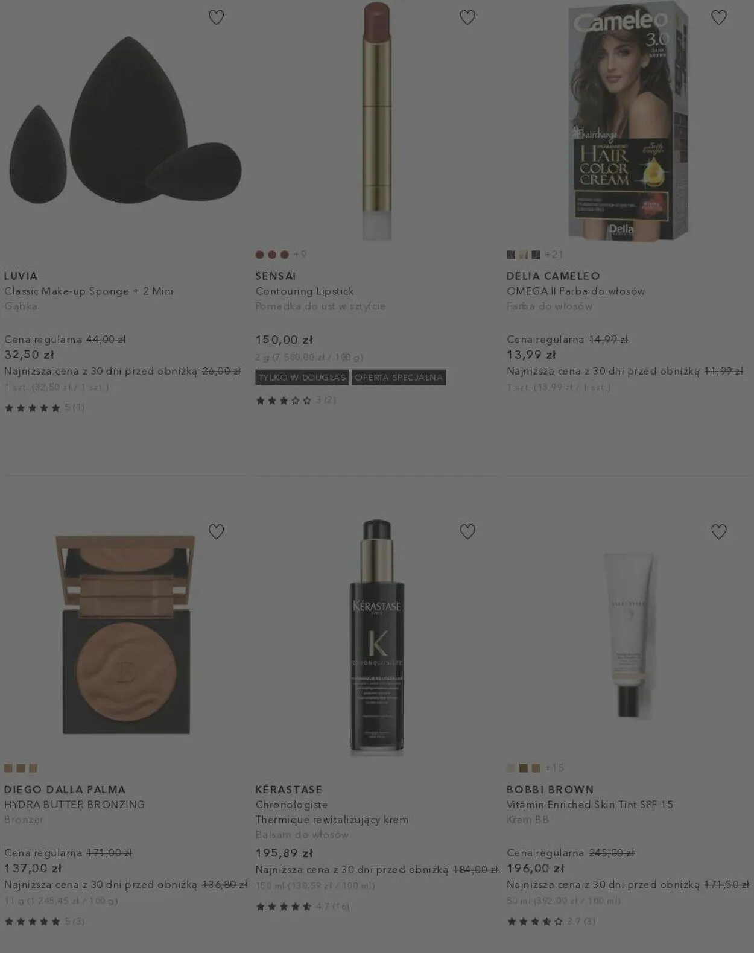
Task: Favorite the Sensai Contouring Lipstick
Action: (467, 17)
